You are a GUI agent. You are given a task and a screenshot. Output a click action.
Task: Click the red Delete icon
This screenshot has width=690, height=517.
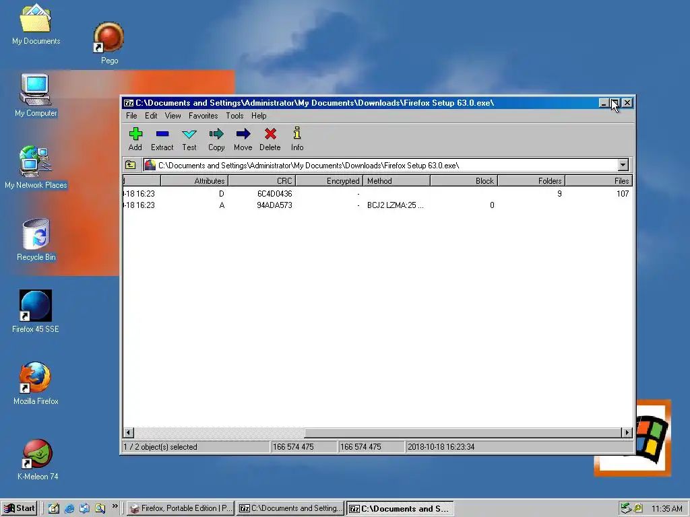tap(270, 134)
